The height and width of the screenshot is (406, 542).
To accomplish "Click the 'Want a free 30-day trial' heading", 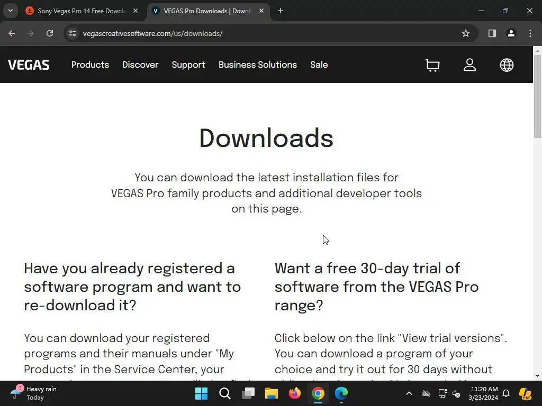I will pos(377,287).
